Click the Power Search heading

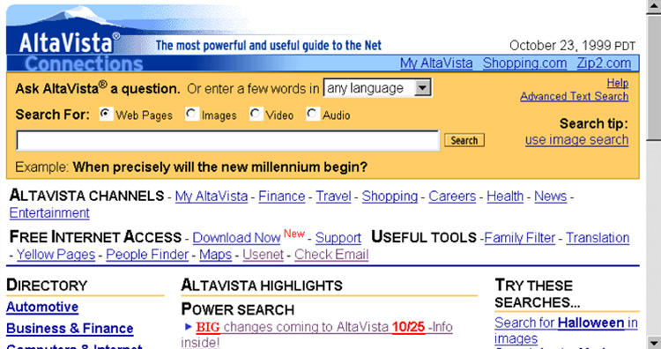(x=237, y=309)
